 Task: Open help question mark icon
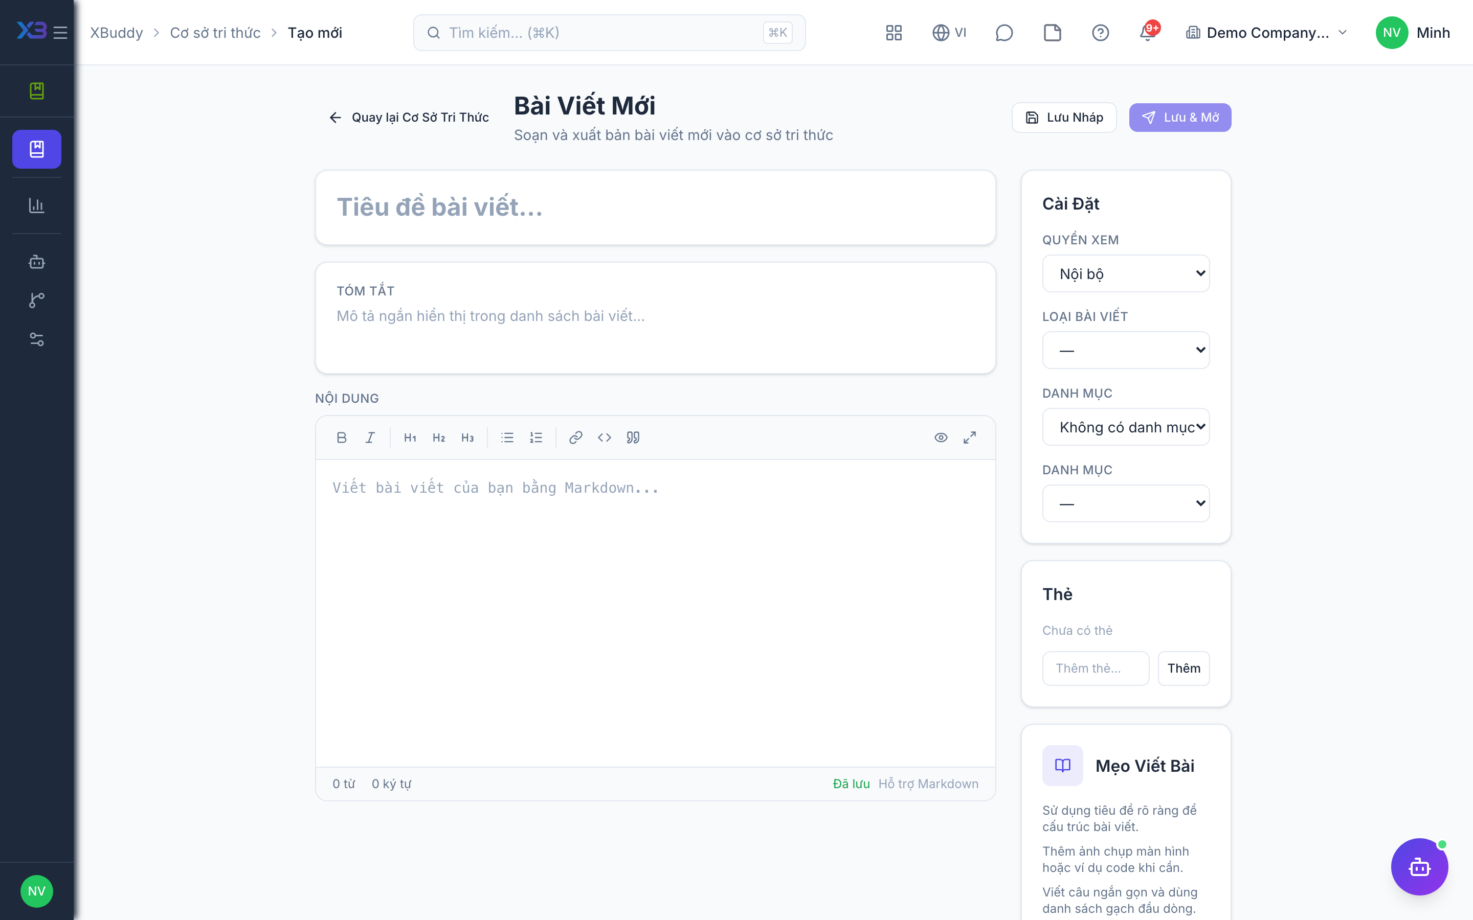point(1101,33)
